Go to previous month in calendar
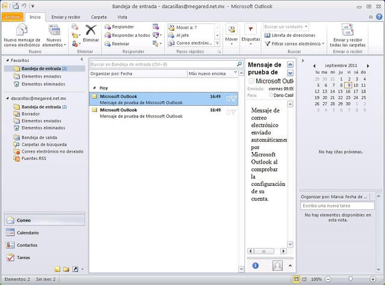This screenshot has height=285, width=385. [x=314, y=66]
